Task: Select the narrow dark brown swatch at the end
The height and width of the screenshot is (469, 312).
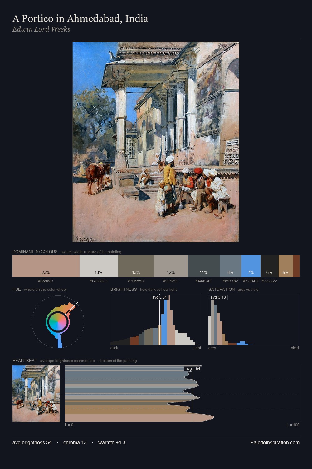Action: [296, 266]
